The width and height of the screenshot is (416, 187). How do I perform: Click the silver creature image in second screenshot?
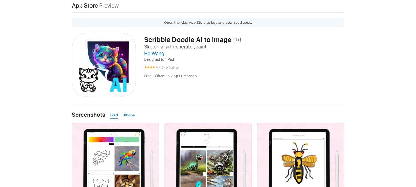(220, 162)
